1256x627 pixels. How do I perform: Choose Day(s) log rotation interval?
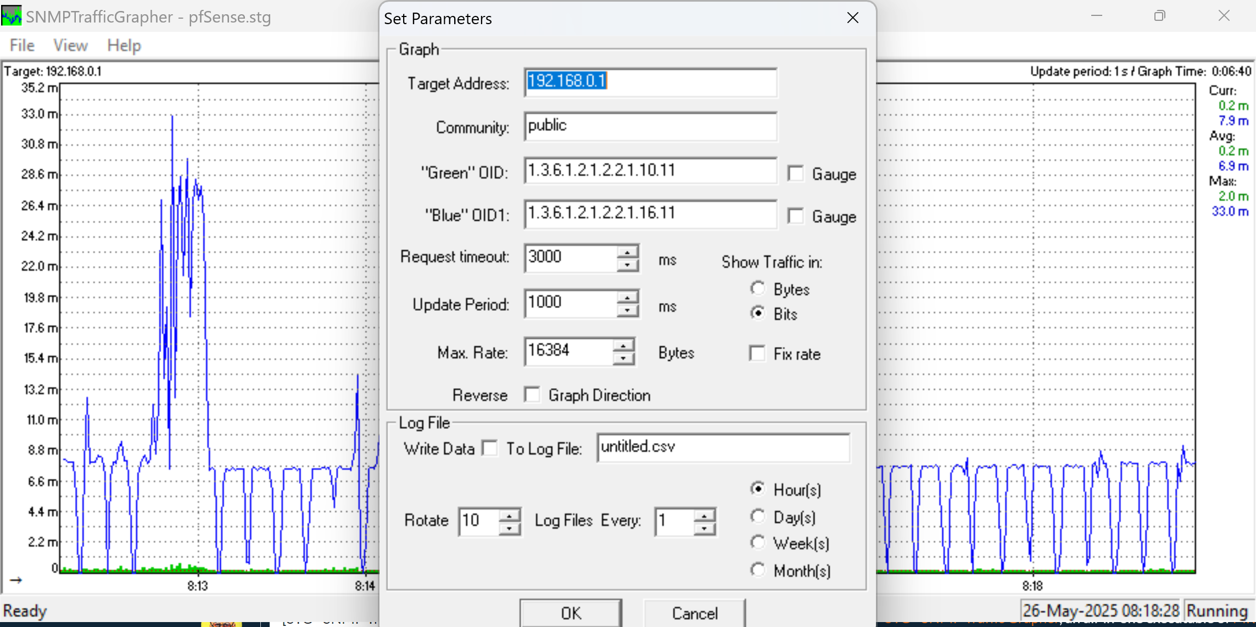point(758,517)
